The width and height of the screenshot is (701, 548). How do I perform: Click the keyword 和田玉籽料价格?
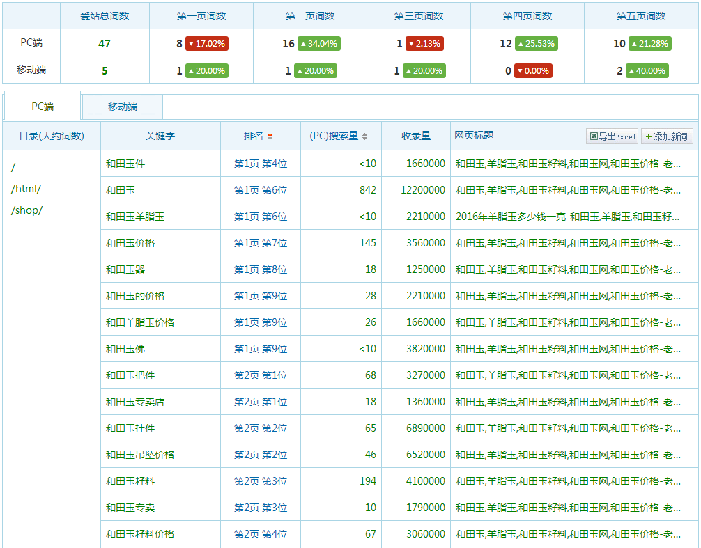tap(140, 534)
